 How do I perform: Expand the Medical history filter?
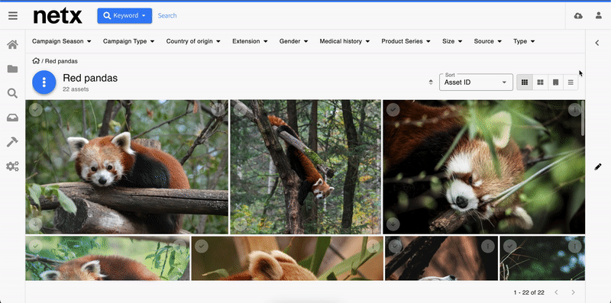pyautogui.click(x=344, y=41)
